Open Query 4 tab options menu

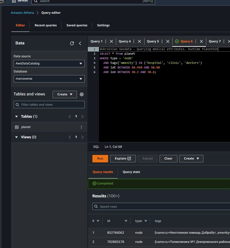point(134,42)
